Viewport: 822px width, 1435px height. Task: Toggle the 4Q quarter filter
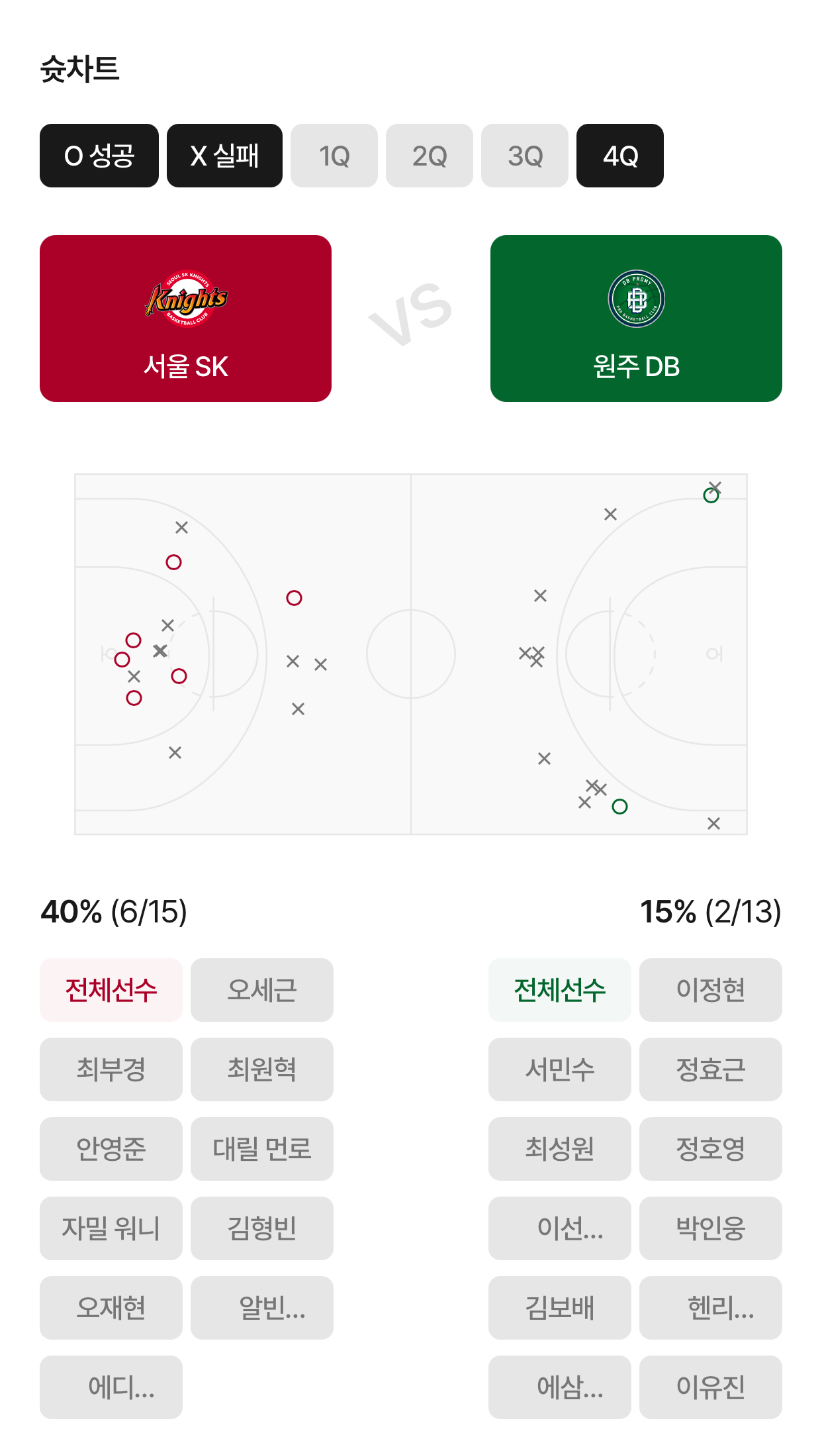pos(619,156)
